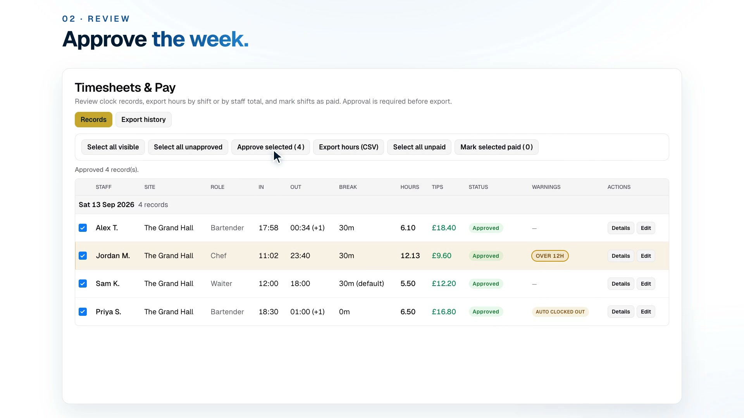744x418 pixels.
Task: Click Approved status for Alex T.
Action: point(486,228)
